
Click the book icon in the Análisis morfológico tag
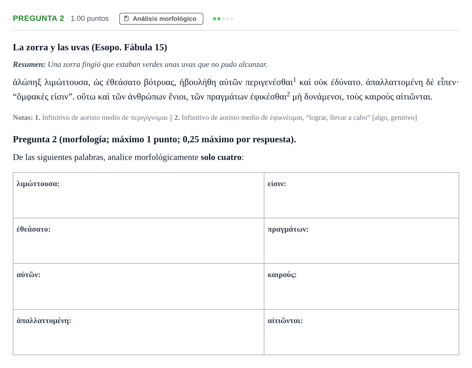coord(127,19)
